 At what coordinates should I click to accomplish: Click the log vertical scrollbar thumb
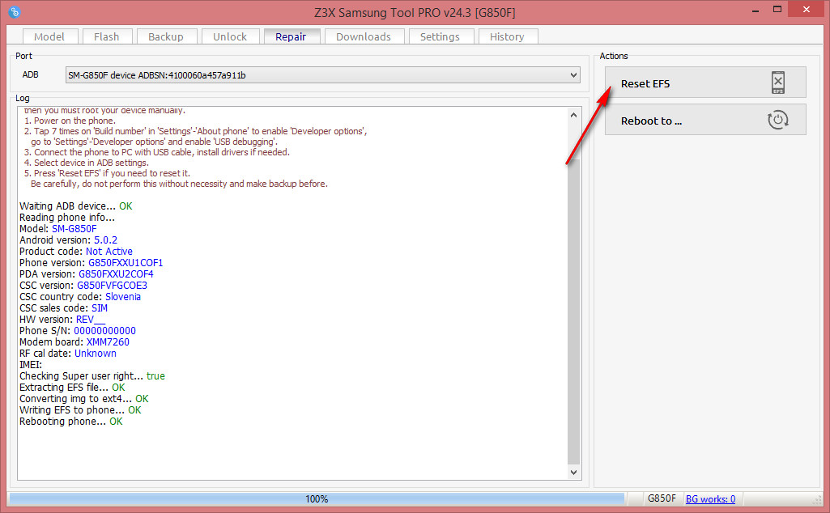(x=574, y=312)
